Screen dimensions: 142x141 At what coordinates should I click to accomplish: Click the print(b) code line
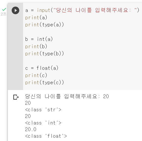[36, 46]
